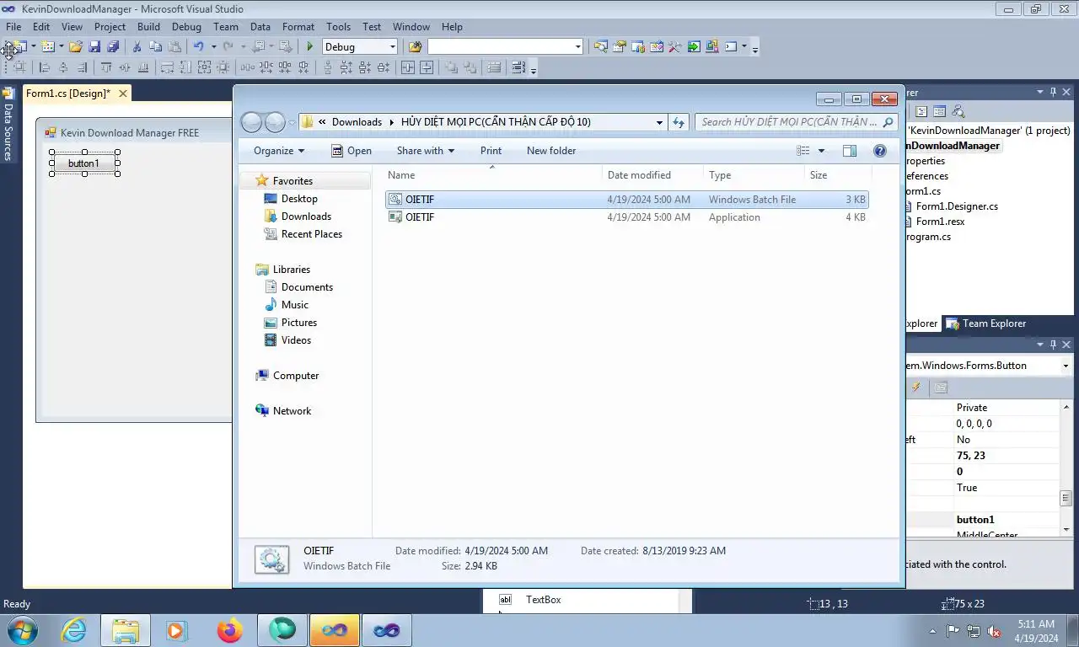
Task: Open the Project menu
Action: (x=110, y=27)
